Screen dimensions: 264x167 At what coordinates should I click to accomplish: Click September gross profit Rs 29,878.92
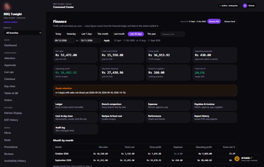click(x=154, y=160)
